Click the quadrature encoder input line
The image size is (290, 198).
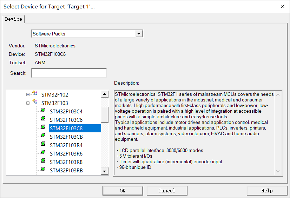170,162
